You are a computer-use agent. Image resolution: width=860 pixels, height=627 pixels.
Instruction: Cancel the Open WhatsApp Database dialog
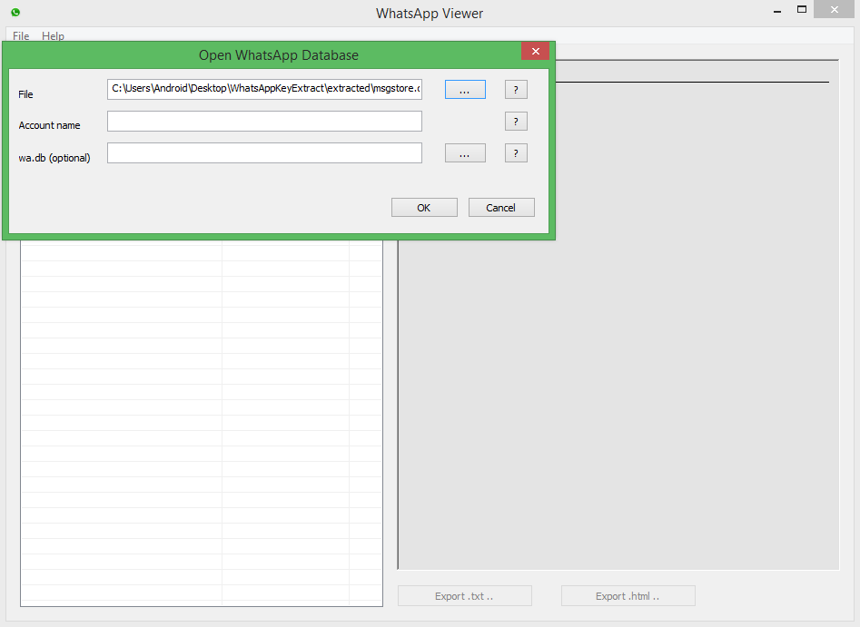501,207
